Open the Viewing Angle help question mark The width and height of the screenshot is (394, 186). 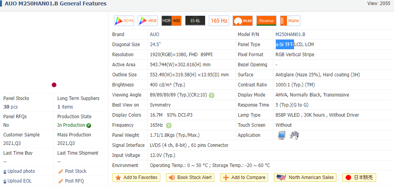coord(212,95)
